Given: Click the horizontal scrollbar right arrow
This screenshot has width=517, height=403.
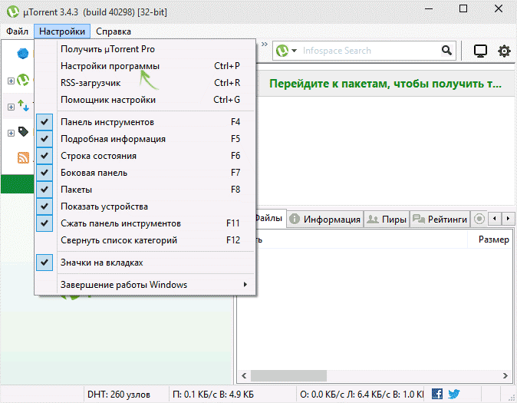Looking at the screenshot, I should point(505,375).
